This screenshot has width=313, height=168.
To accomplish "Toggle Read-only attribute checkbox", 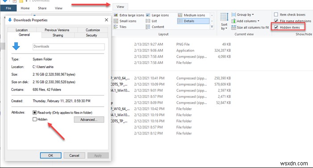I will (x=34, y=113).
